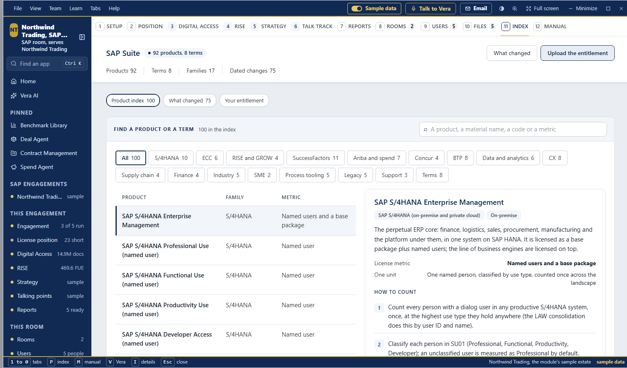This screenshot has width=627, height=368.
Task: Click the zoom magnifier icon in top bar
Action: [515, 9]
